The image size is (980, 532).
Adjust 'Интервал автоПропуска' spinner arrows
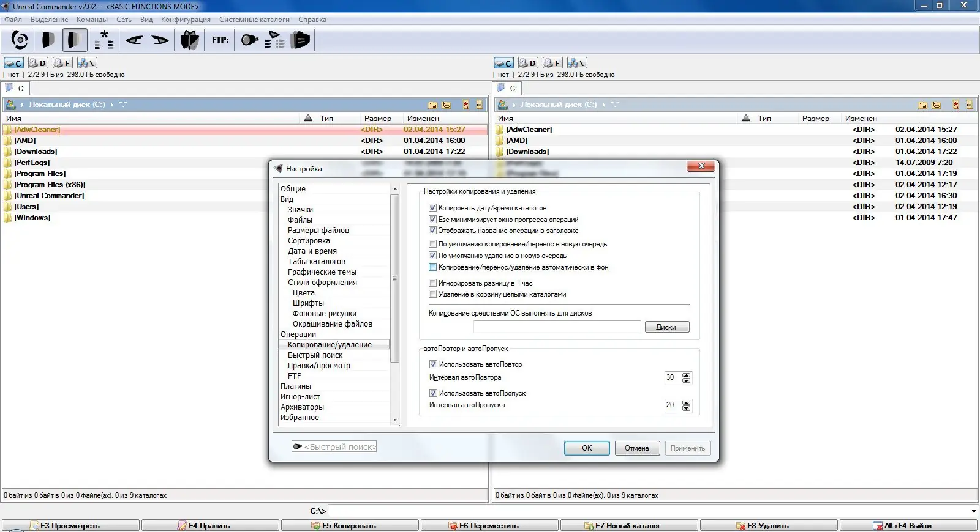click(686, 405)
